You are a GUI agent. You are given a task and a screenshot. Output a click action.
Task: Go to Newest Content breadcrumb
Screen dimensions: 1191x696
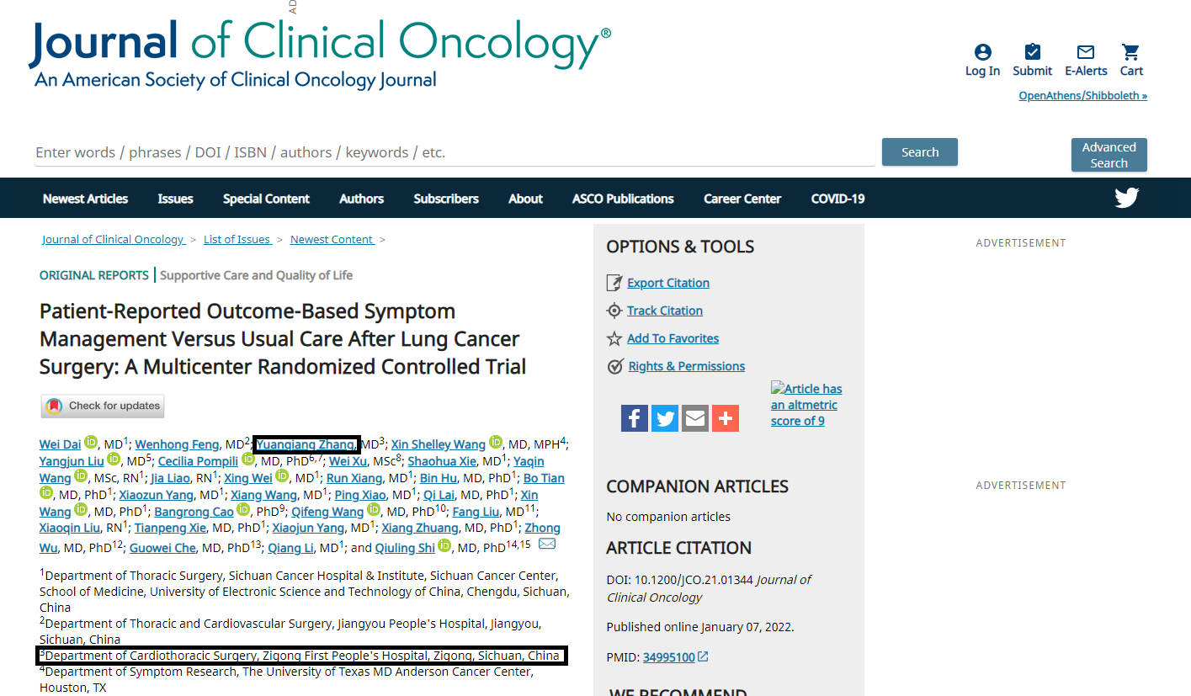click(332, 240)
